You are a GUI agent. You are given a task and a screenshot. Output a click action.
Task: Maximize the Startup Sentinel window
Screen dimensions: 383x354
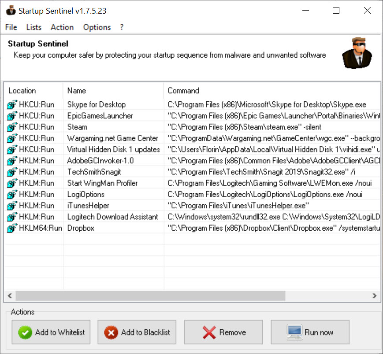coord(336,11)
